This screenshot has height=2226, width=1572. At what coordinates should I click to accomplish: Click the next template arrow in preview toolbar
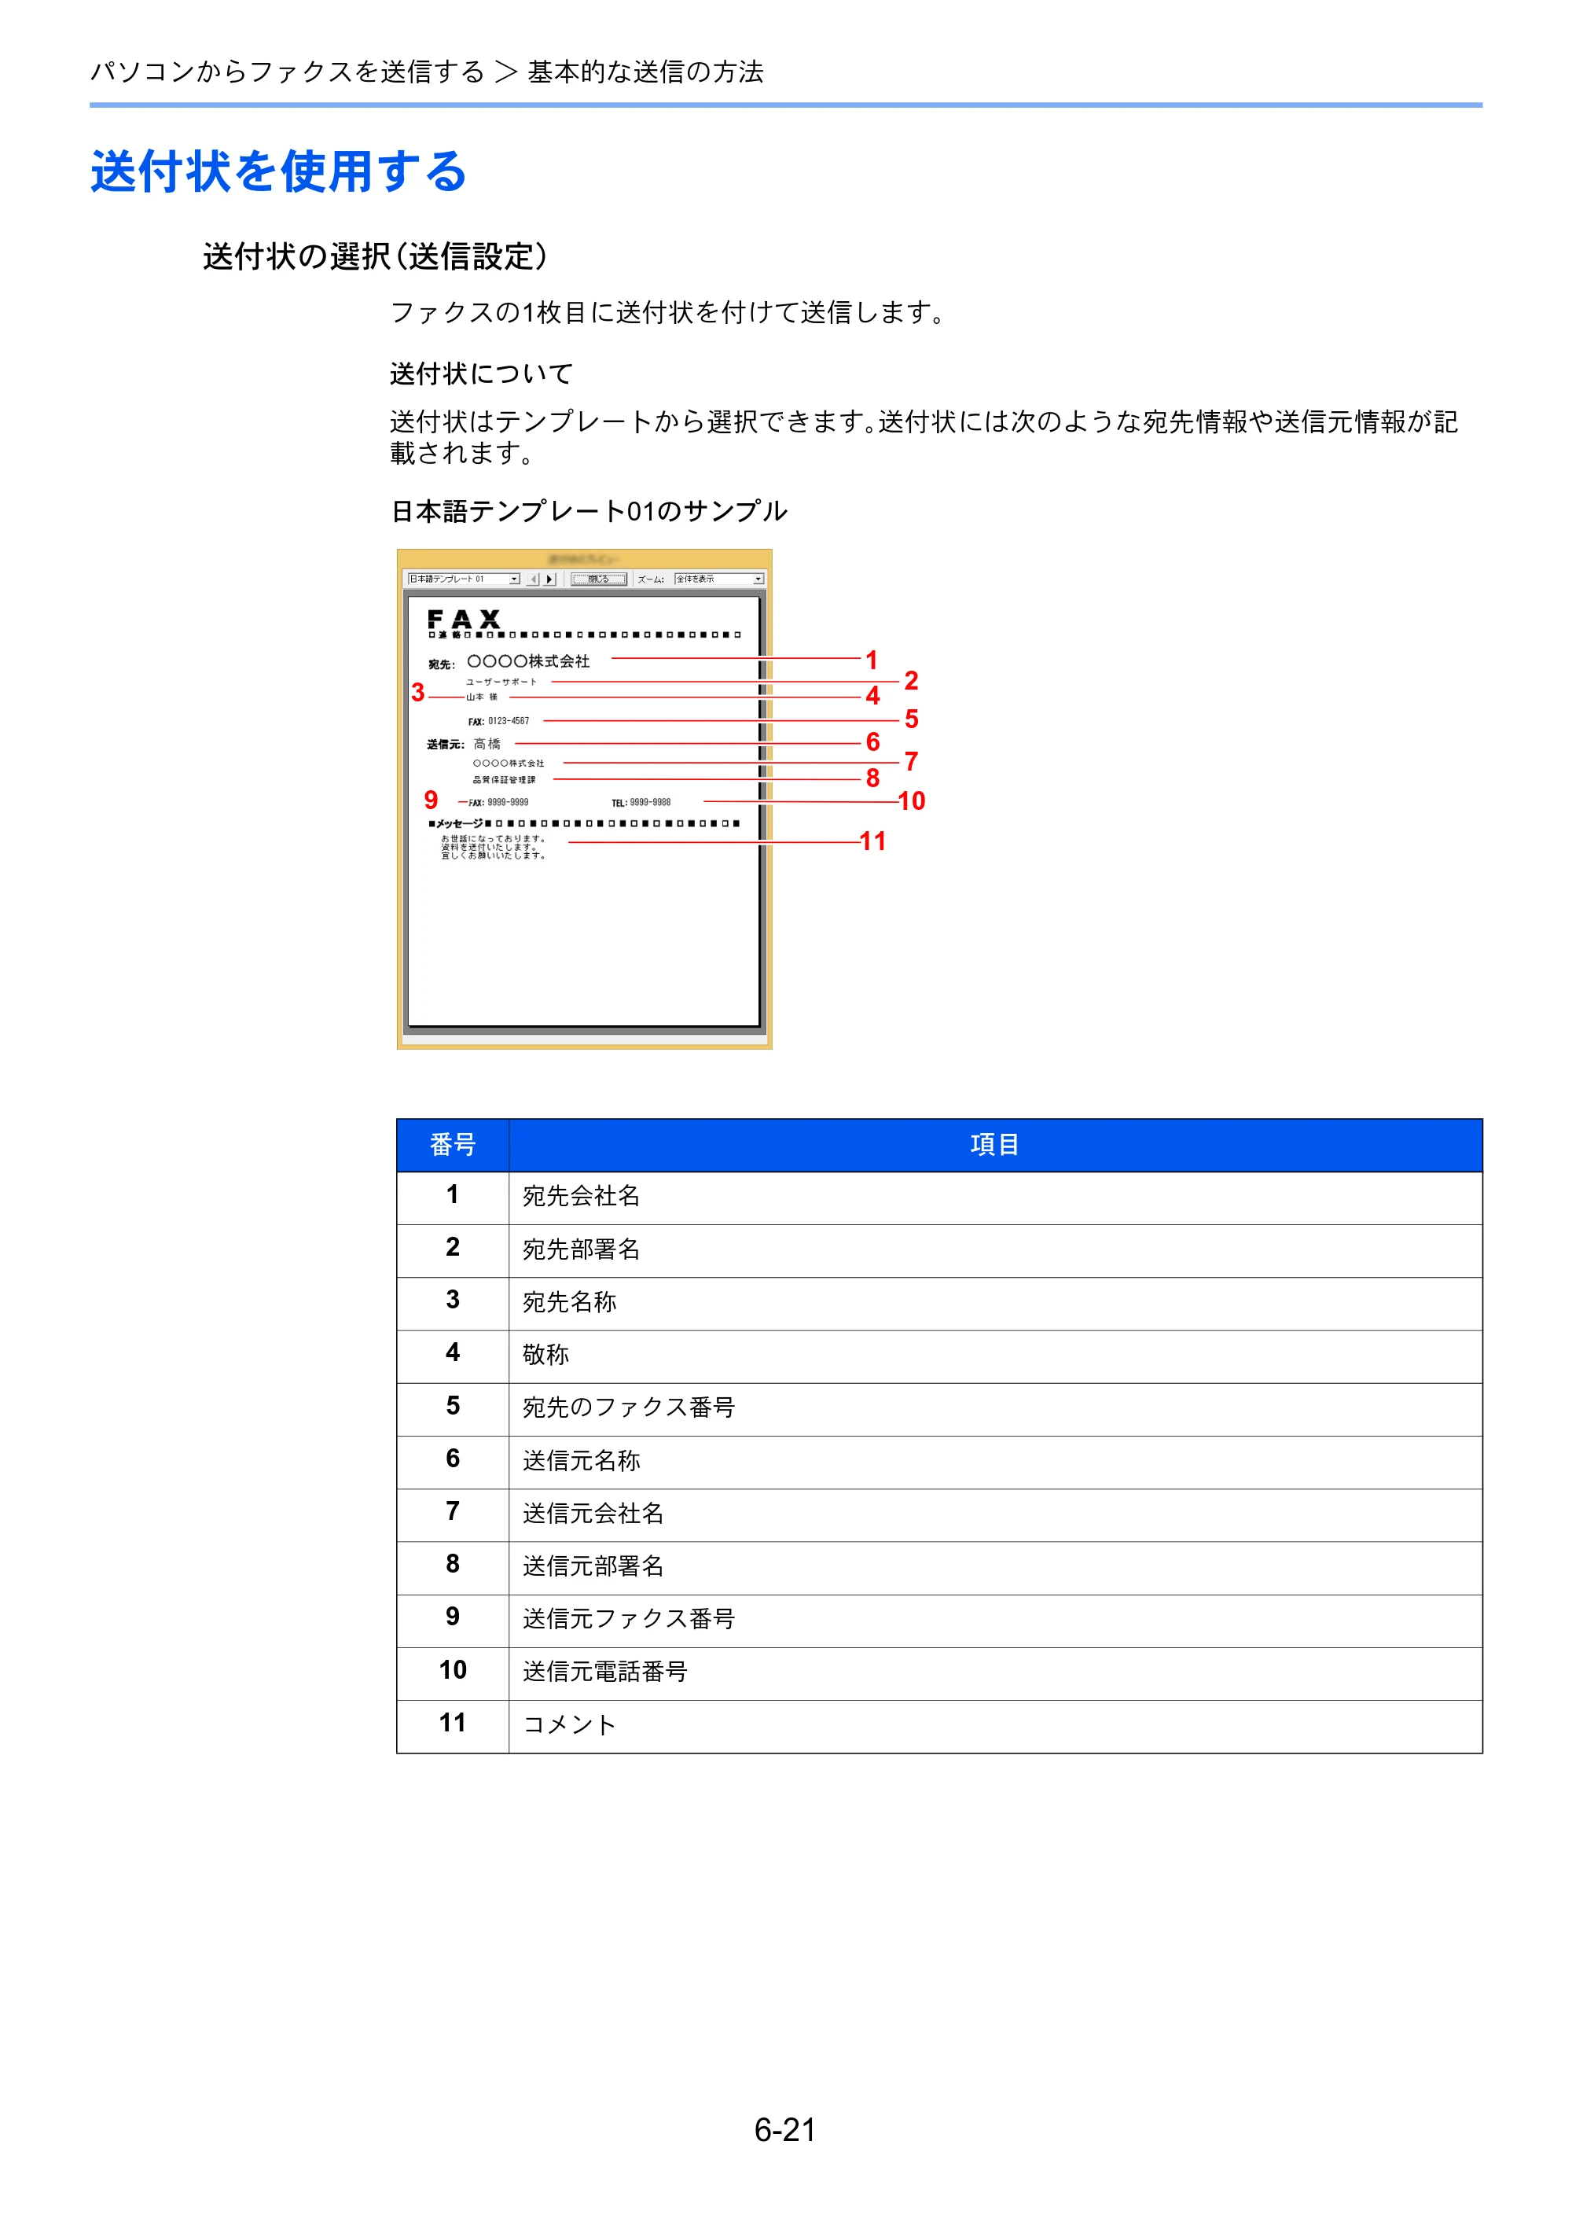[549, 579]
